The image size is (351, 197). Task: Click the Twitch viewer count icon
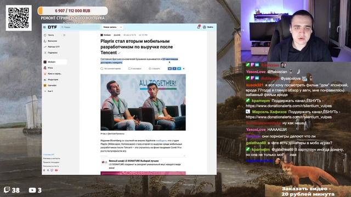(x=7, y=190)
